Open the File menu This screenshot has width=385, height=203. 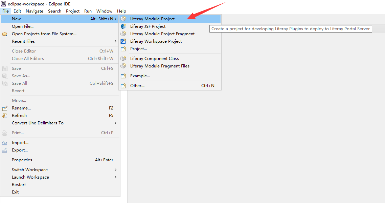5,11
